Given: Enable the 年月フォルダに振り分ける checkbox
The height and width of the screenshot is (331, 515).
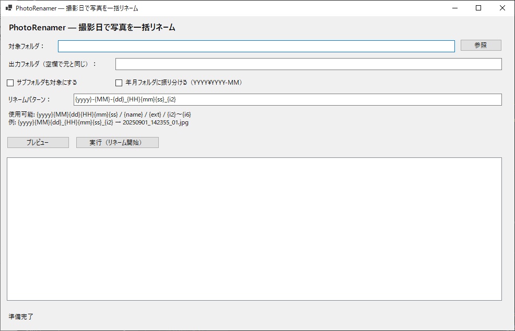Looking at the screenshot, I should (x=119, y=82).
